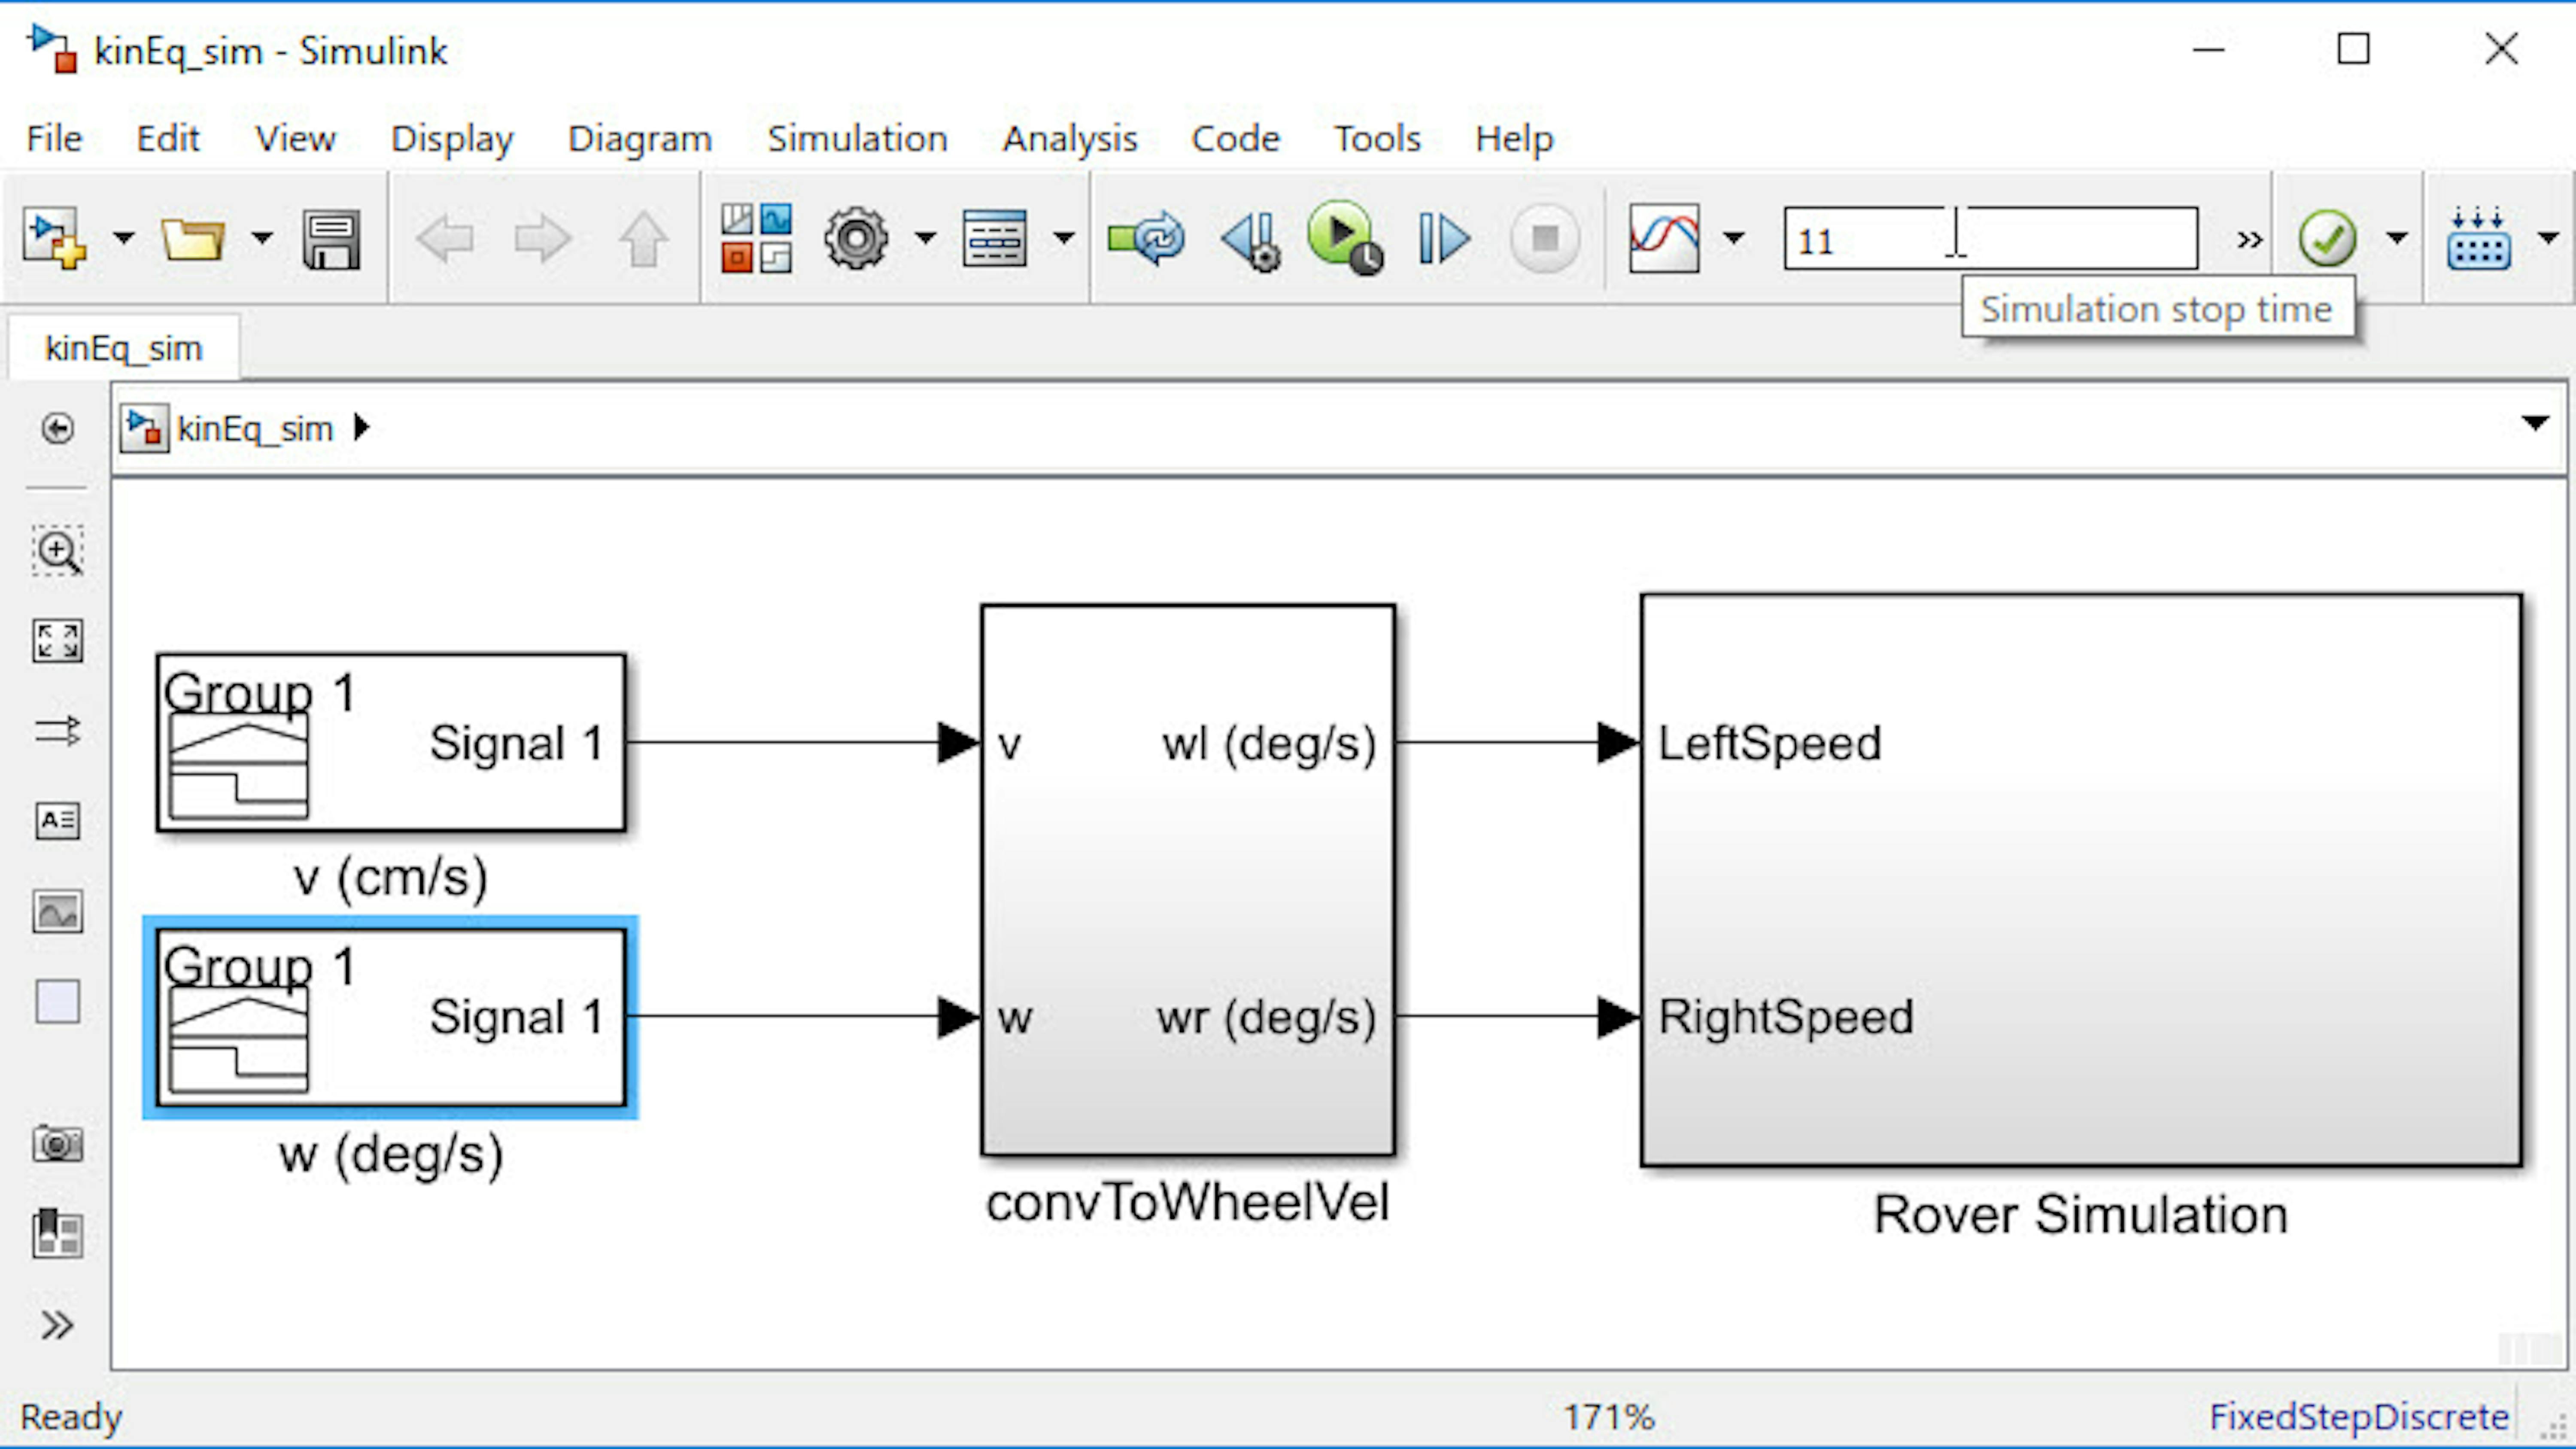Select the w (deg/s) Signal Builder block
This screenshot has height=1449, width=2576.
coord(391,1017)
